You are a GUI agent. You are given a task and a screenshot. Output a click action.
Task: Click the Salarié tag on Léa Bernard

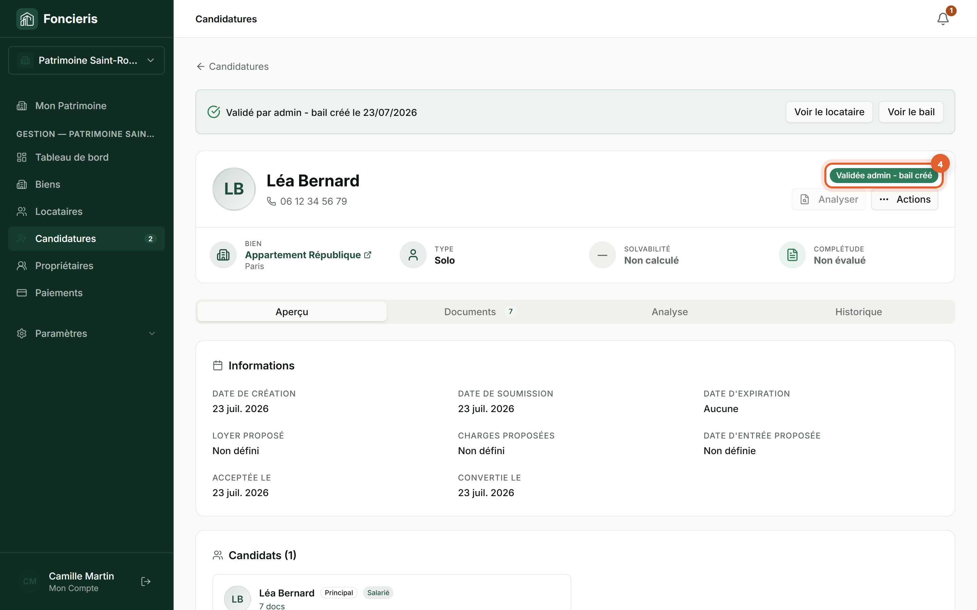(378, 593)
